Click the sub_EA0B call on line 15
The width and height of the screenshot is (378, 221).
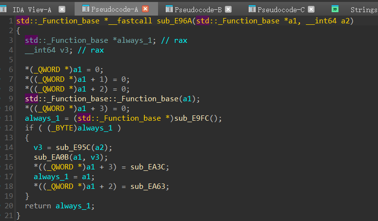[x=51, y=157]
